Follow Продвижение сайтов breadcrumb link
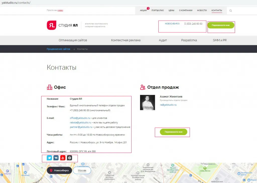 pyautogui.click(x=58, y=49)
